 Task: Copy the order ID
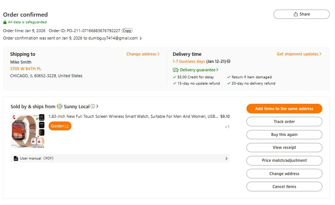(127, 31)
